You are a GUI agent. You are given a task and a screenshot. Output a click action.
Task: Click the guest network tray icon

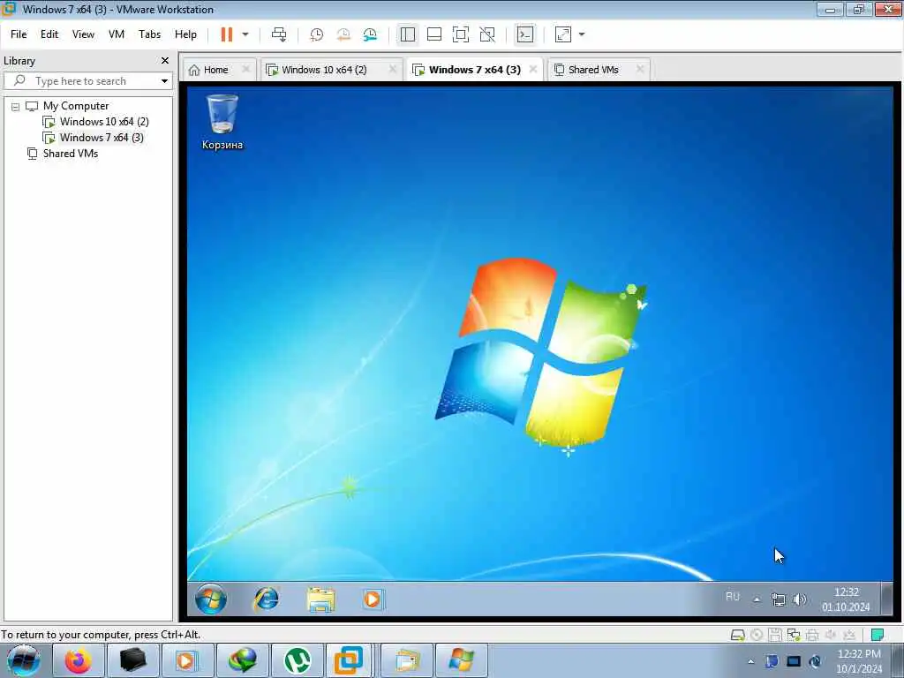click(778, 599)
